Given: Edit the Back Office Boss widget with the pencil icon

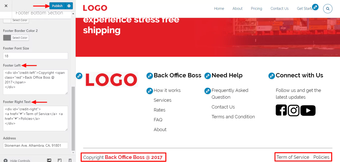Looking at the screenshot, I should click(150, 76).
